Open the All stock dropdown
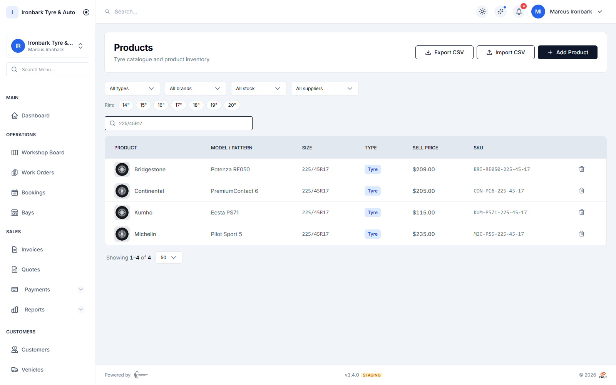The height and width of the screenshot is (385, 616). point(259,89)
